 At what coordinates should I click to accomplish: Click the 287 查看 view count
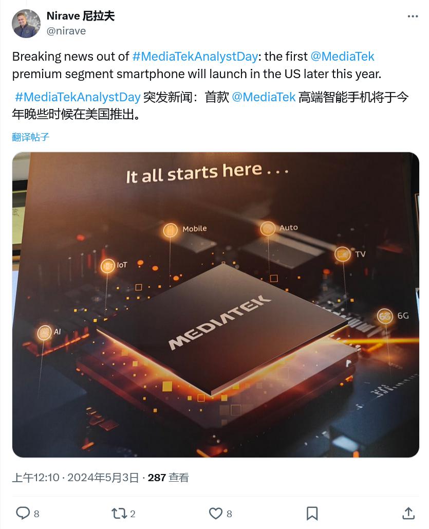pyautogui.click(x=168, y=478)
